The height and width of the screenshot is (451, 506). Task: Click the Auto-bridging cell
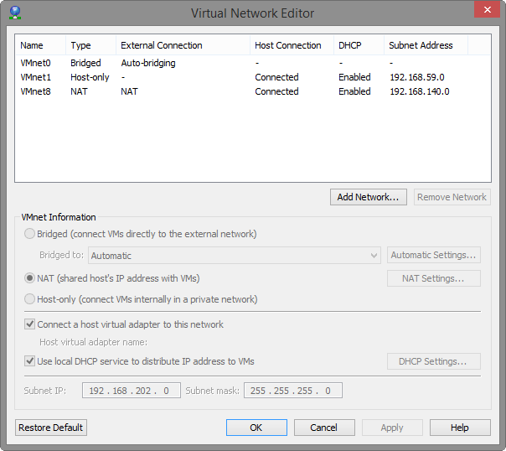[148, 63]
